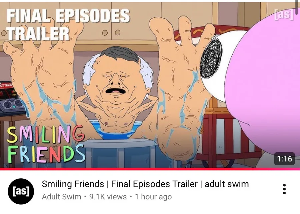This screenshot has height=214, width=300.
Task: Open the Adult Swim [as] channel avatar
Action: [21, 191]
